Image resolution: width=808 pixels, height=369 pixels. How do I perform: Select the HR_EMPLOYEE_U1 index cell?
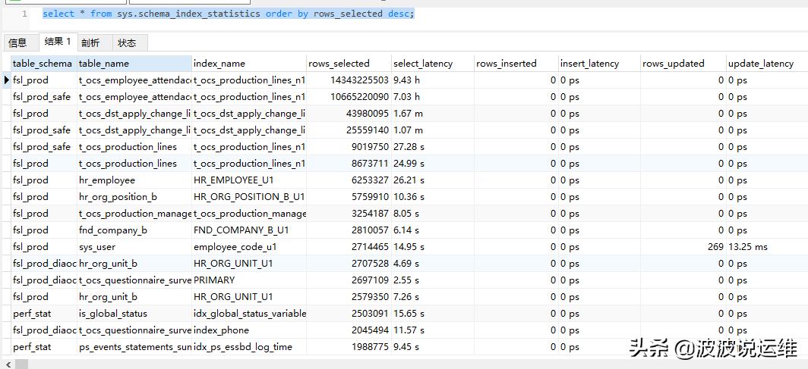point(249,180)
